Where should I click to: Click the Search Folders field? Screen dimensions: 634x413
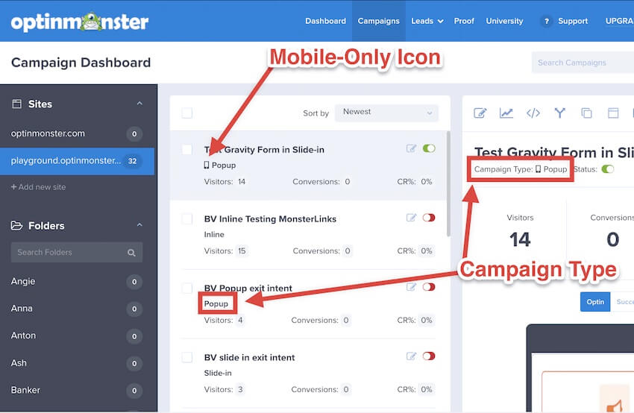(x=77, y=252)
